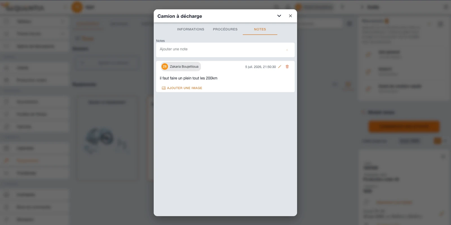Viewport: 451px width, 225px height.
Task: Click the ZB avatar circle
Action: [165, 67]
